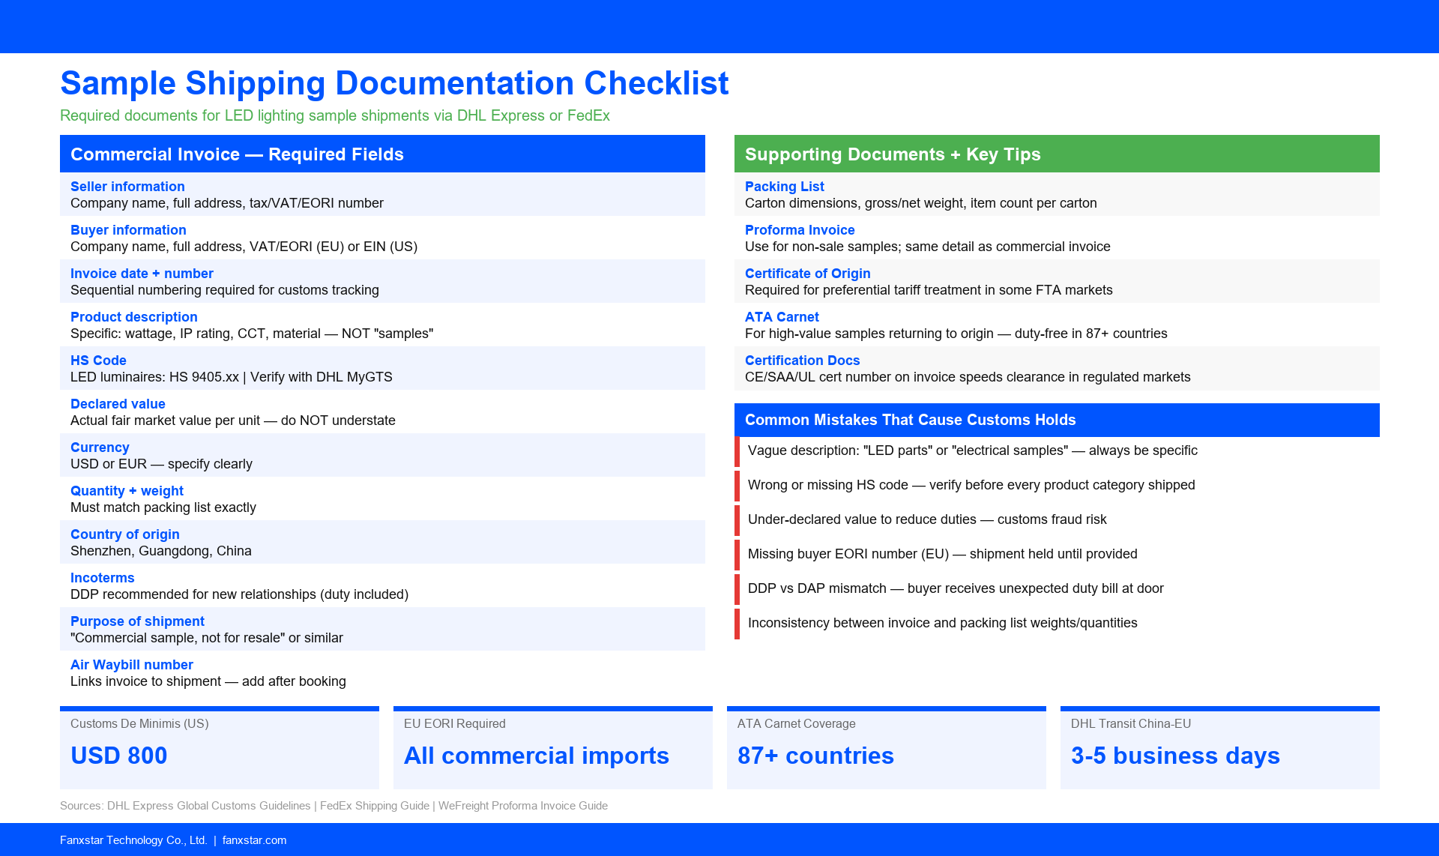
Task: Click 'LED luminaires: HS 9405.xx' line
Action: pos(232,377)
